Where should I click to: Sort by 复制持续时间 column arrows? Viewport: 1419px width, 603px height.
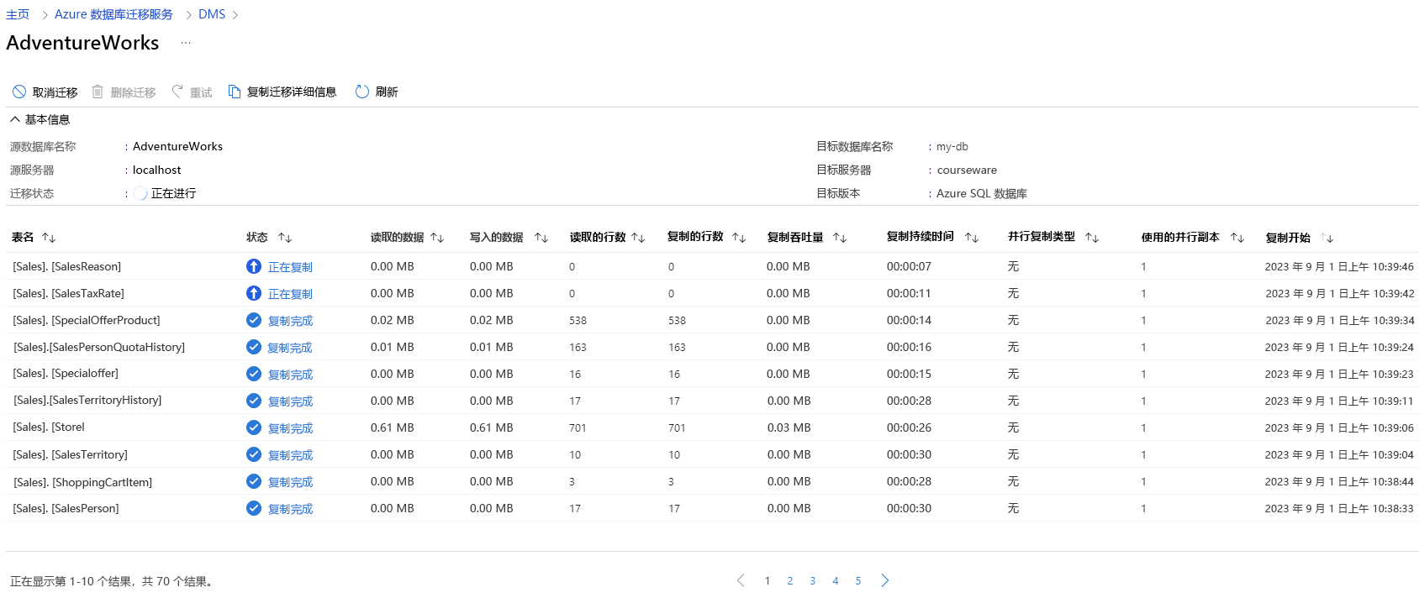point(972,238)
